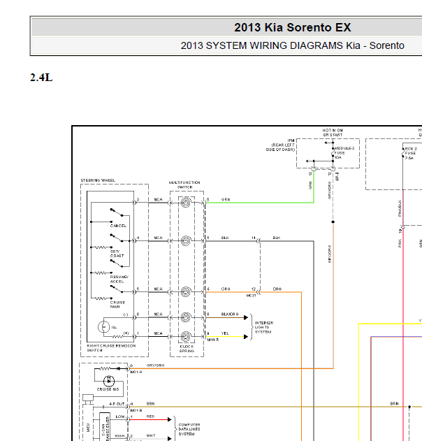Click the "MCU" vertical label
This screenshot has height=441, width=422.
[x=88, y=428]
